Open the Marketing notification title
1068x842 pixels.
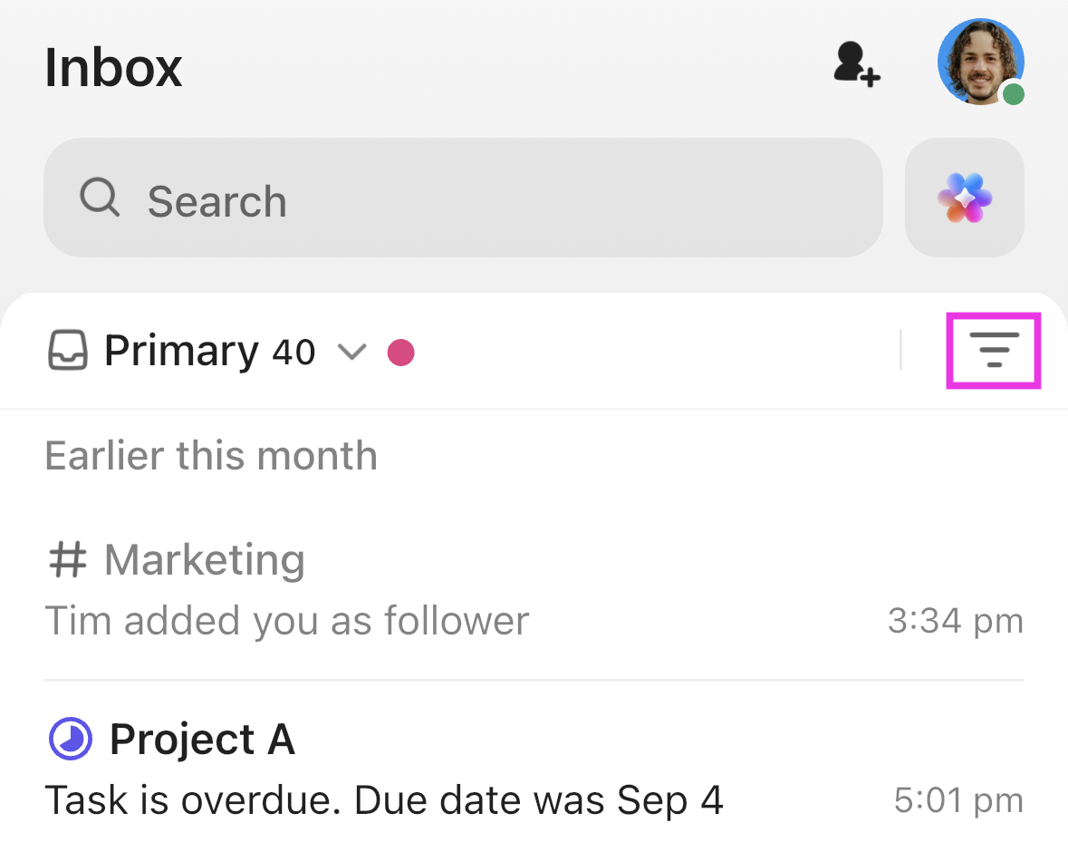[x=205, y=559]
